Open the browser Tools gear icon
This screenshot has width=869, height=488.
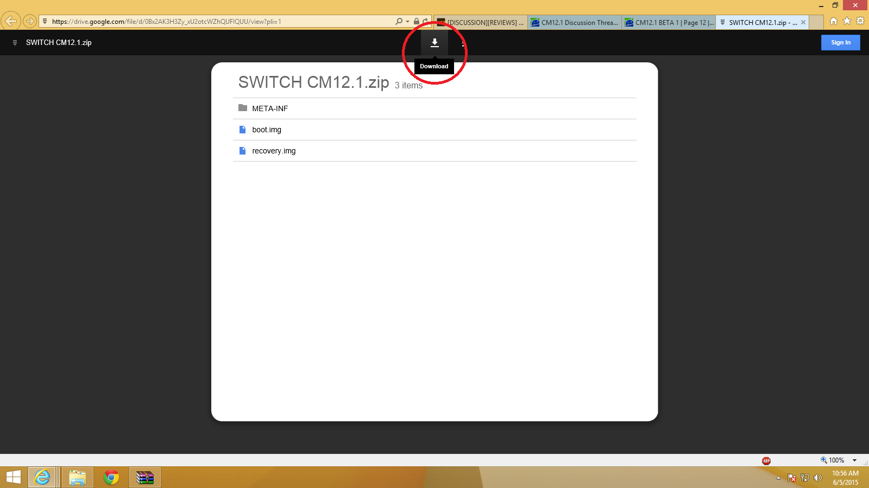(x=860, y=21)
